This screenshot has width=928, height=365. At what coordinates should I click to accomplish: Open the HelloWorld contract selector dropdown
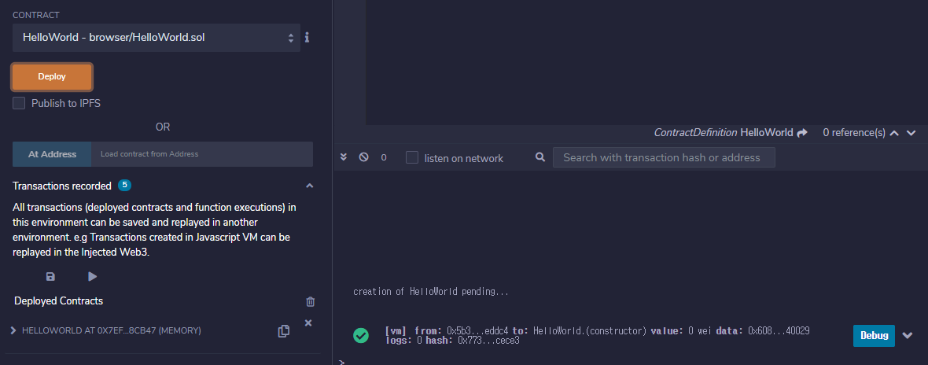pyautogui.click(x=157, y=37)
